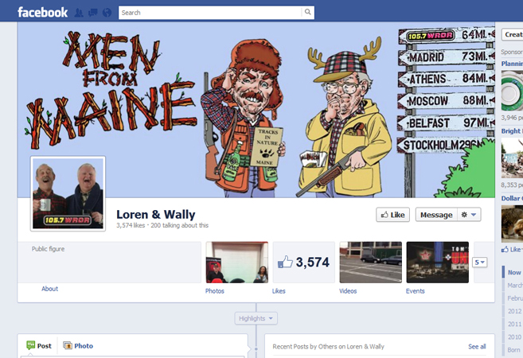The height and width of the screenshot is (358, 523).
Task: Click the Likes label link
Action: coord(279,291)
